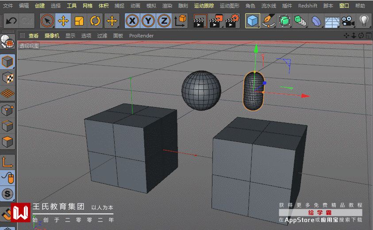373x230 pixels.
Task: Select the Scale tool
Action: tap(79, 21)
